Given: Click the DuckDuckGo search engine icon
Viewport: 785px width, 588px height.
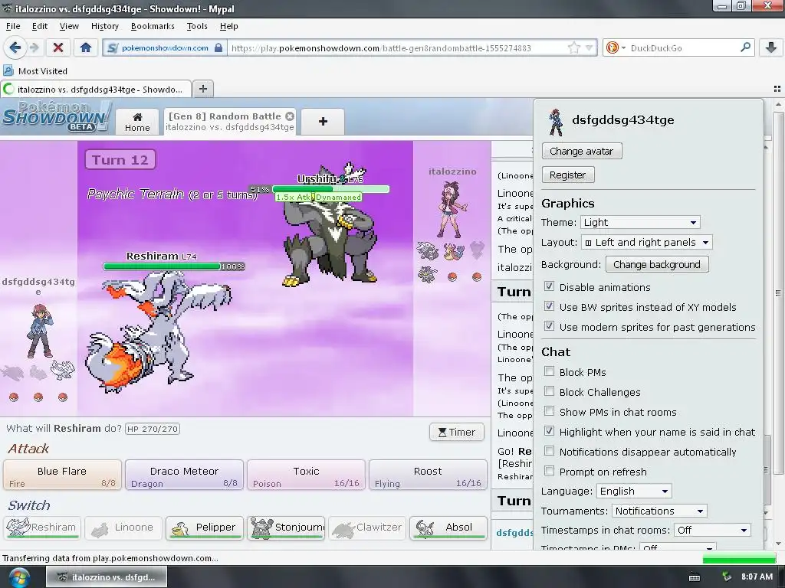Looking at the screenshot, I should click(612, 48).
